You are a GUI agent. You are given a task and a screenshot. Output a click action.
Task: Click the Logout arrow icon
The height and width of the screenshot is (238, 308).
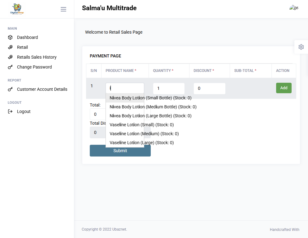click(x=10, y=111)
